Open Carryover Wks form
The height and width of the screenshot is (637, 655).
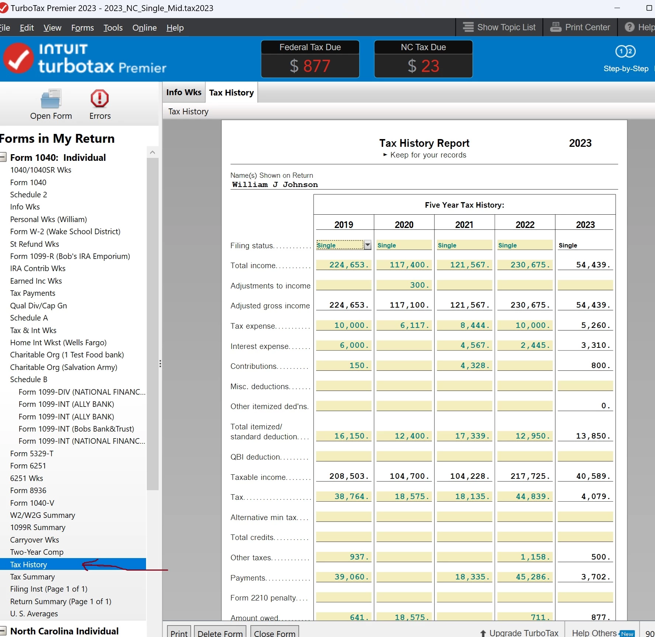click(34, 540)
